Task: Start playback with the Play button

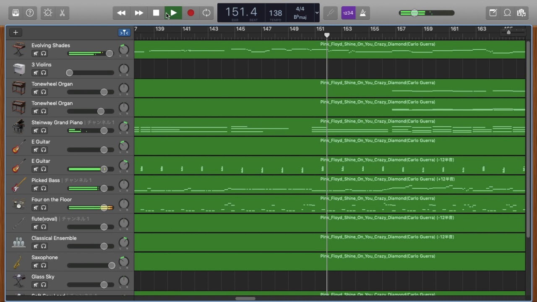Action: (x=173, y=13)
